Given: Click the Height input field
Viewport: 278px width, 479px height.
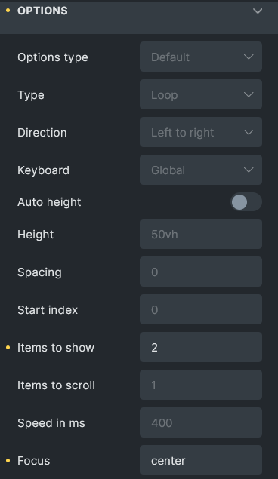Looking at the screenshot, I should tap(201, 234).
